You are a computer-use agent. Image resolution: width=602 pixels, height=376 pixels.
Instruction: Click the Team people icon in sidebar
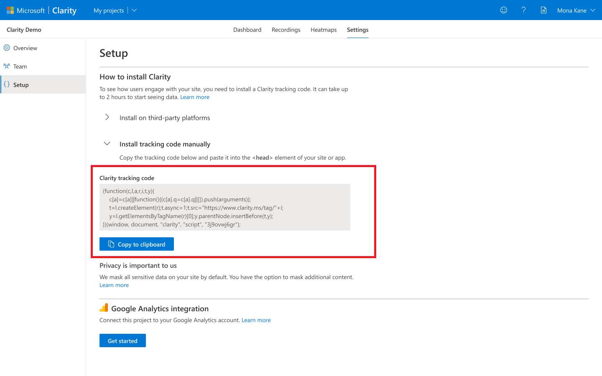tap(7, 66)
